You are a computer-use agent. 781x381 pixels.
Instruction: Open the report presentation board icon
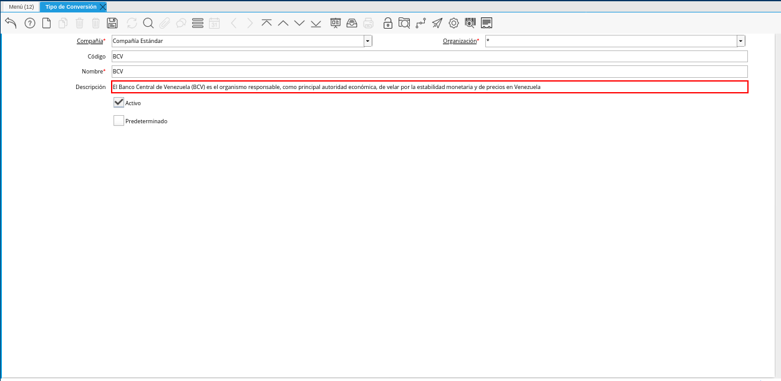point(336,23)
